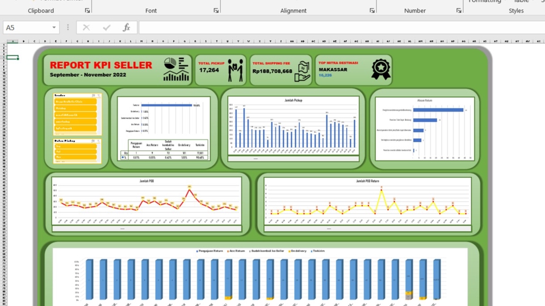Click the TOTAL PICKUP label
Screen dimensions: 545x306
coord(211,63)
